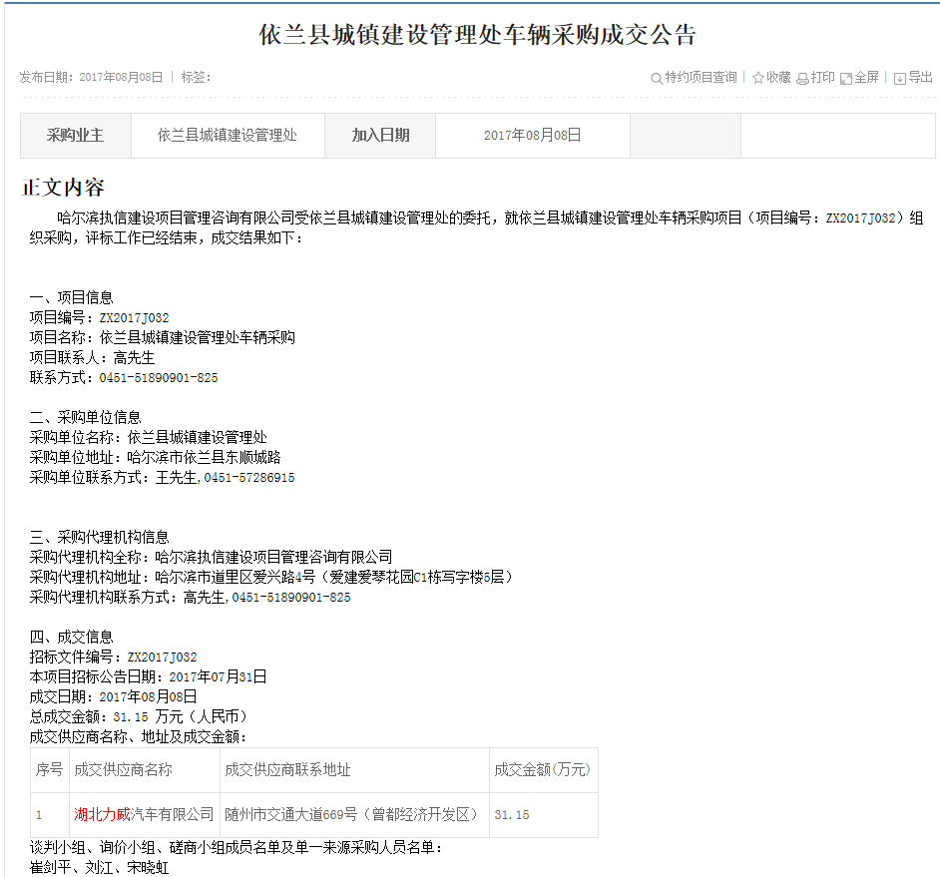The width and height of the screenshot is (940, 877).
Task: Open the 特约项目查询 link
Action: pos(701,78)
